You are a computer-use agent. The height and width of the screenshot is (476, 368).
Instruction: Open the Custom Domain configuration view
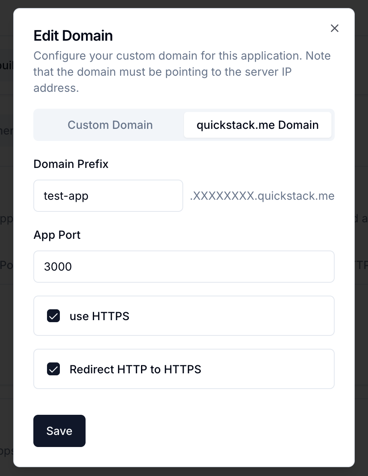(x=110, y=125)
